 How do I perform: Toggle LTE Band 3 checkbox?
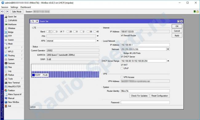pos(54,31)
